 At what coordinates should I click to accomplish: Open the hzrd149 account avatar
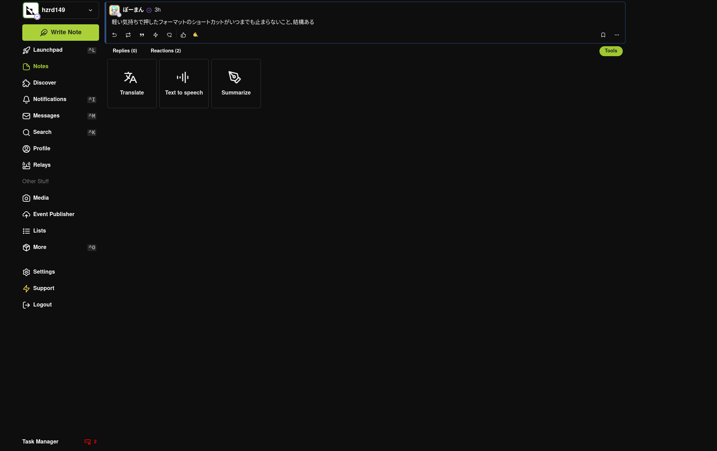(31, 10)
